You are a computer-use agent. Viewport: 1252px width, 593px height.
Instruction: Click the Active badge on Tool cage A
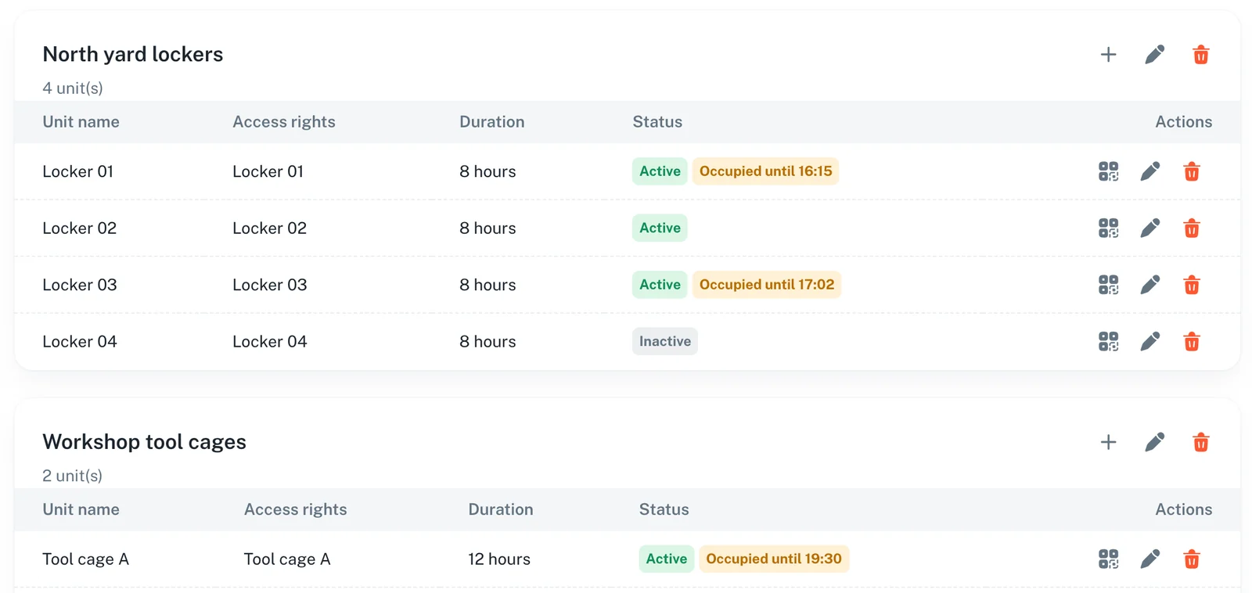pyautogui.click(x=667, y=559)
